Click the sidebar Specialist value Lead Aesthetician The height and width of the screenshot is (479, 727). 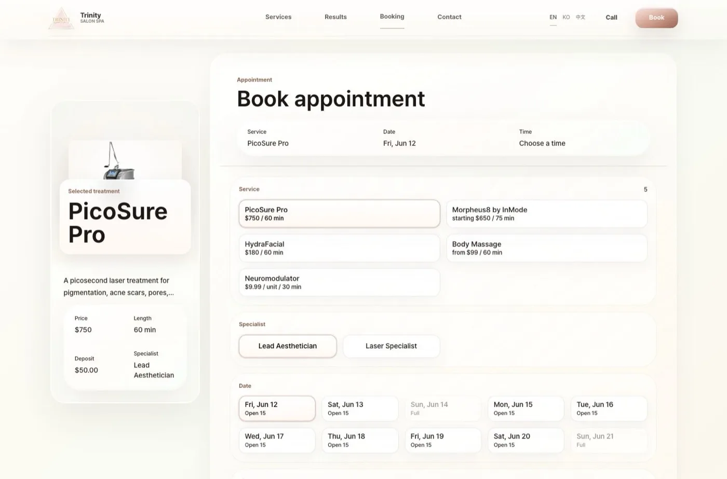(154, 370)
